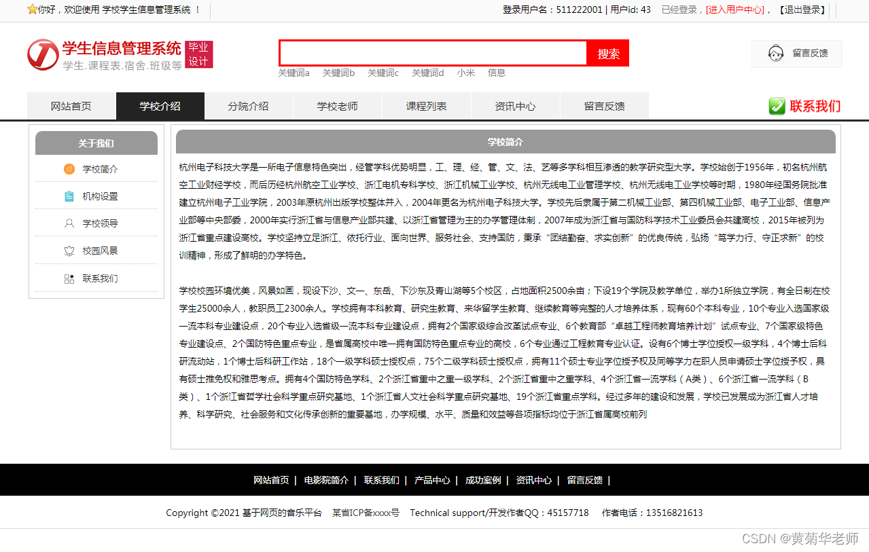Screen dimensions: 869x552
Task: Click the person icon next to 学校领导
Action: 69,223
